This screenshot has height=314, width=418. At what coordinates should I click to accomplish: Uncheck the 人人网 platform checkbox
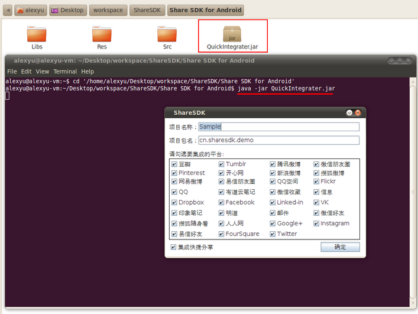tap(221, 224)
